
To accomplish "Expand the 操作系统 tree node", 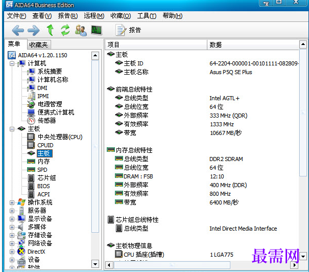I will tap(12, 202).
